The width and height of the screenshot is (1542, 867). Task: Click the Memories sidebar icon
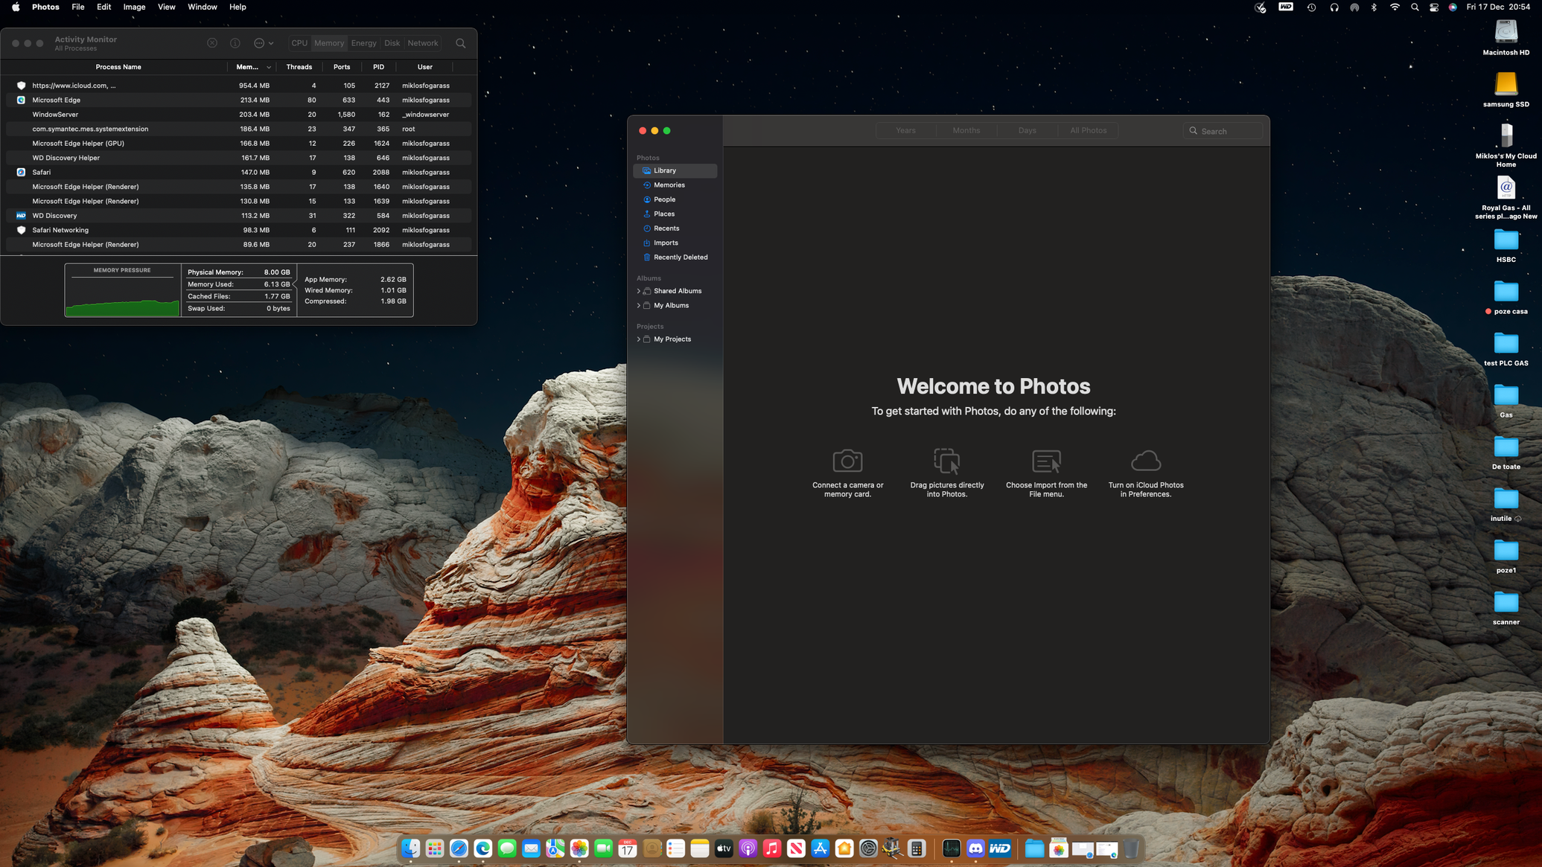646,185
